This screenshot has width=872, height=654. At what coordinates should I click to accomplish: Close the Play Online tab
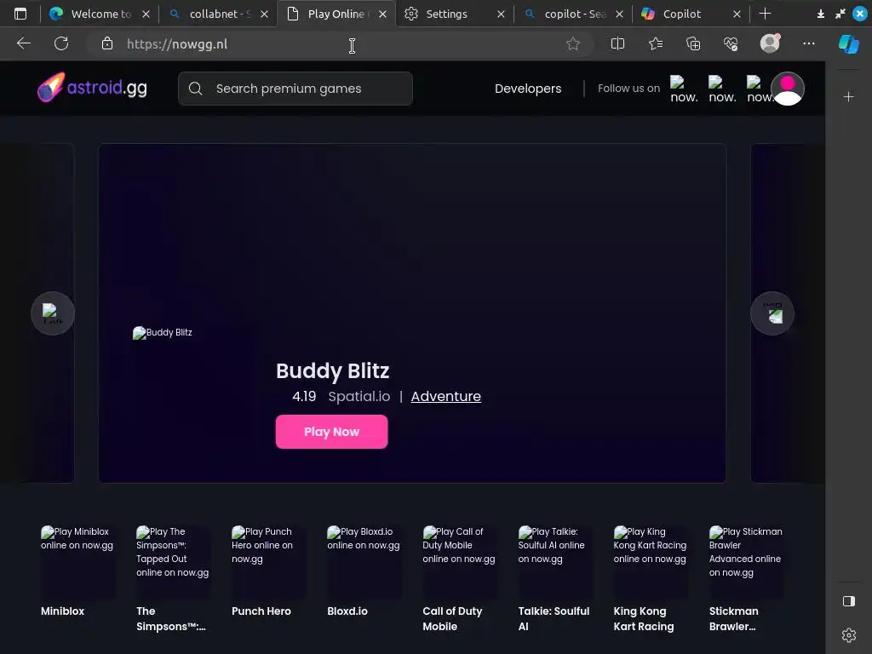(x=382, y=14)
